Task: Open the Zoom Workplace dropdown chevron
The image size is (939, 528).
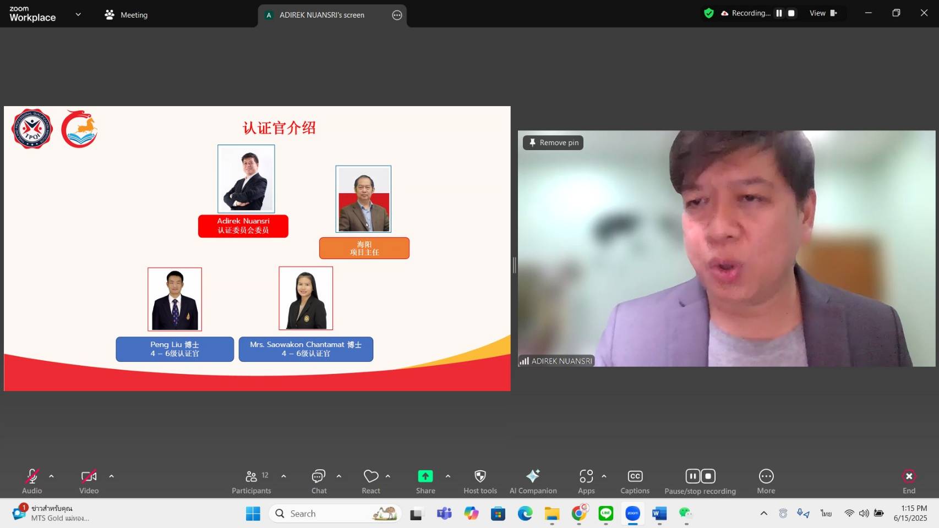Action: (x=78, y=15)
